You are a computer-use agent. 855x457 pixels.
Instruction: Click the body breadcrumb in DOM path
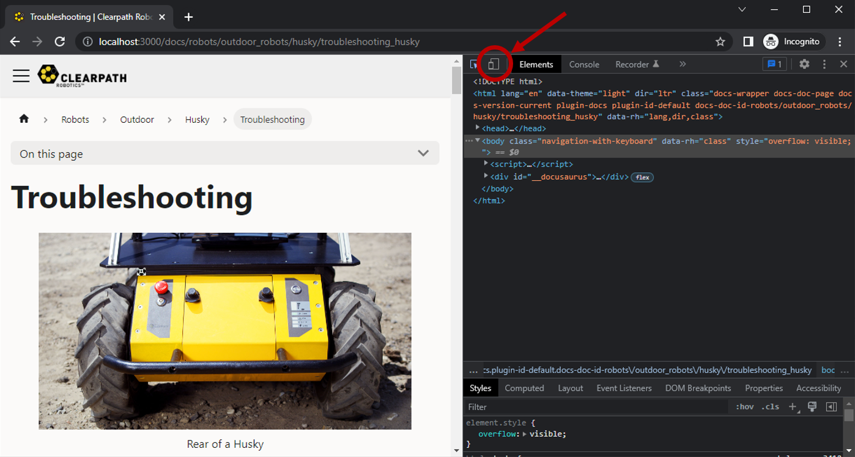827,370
